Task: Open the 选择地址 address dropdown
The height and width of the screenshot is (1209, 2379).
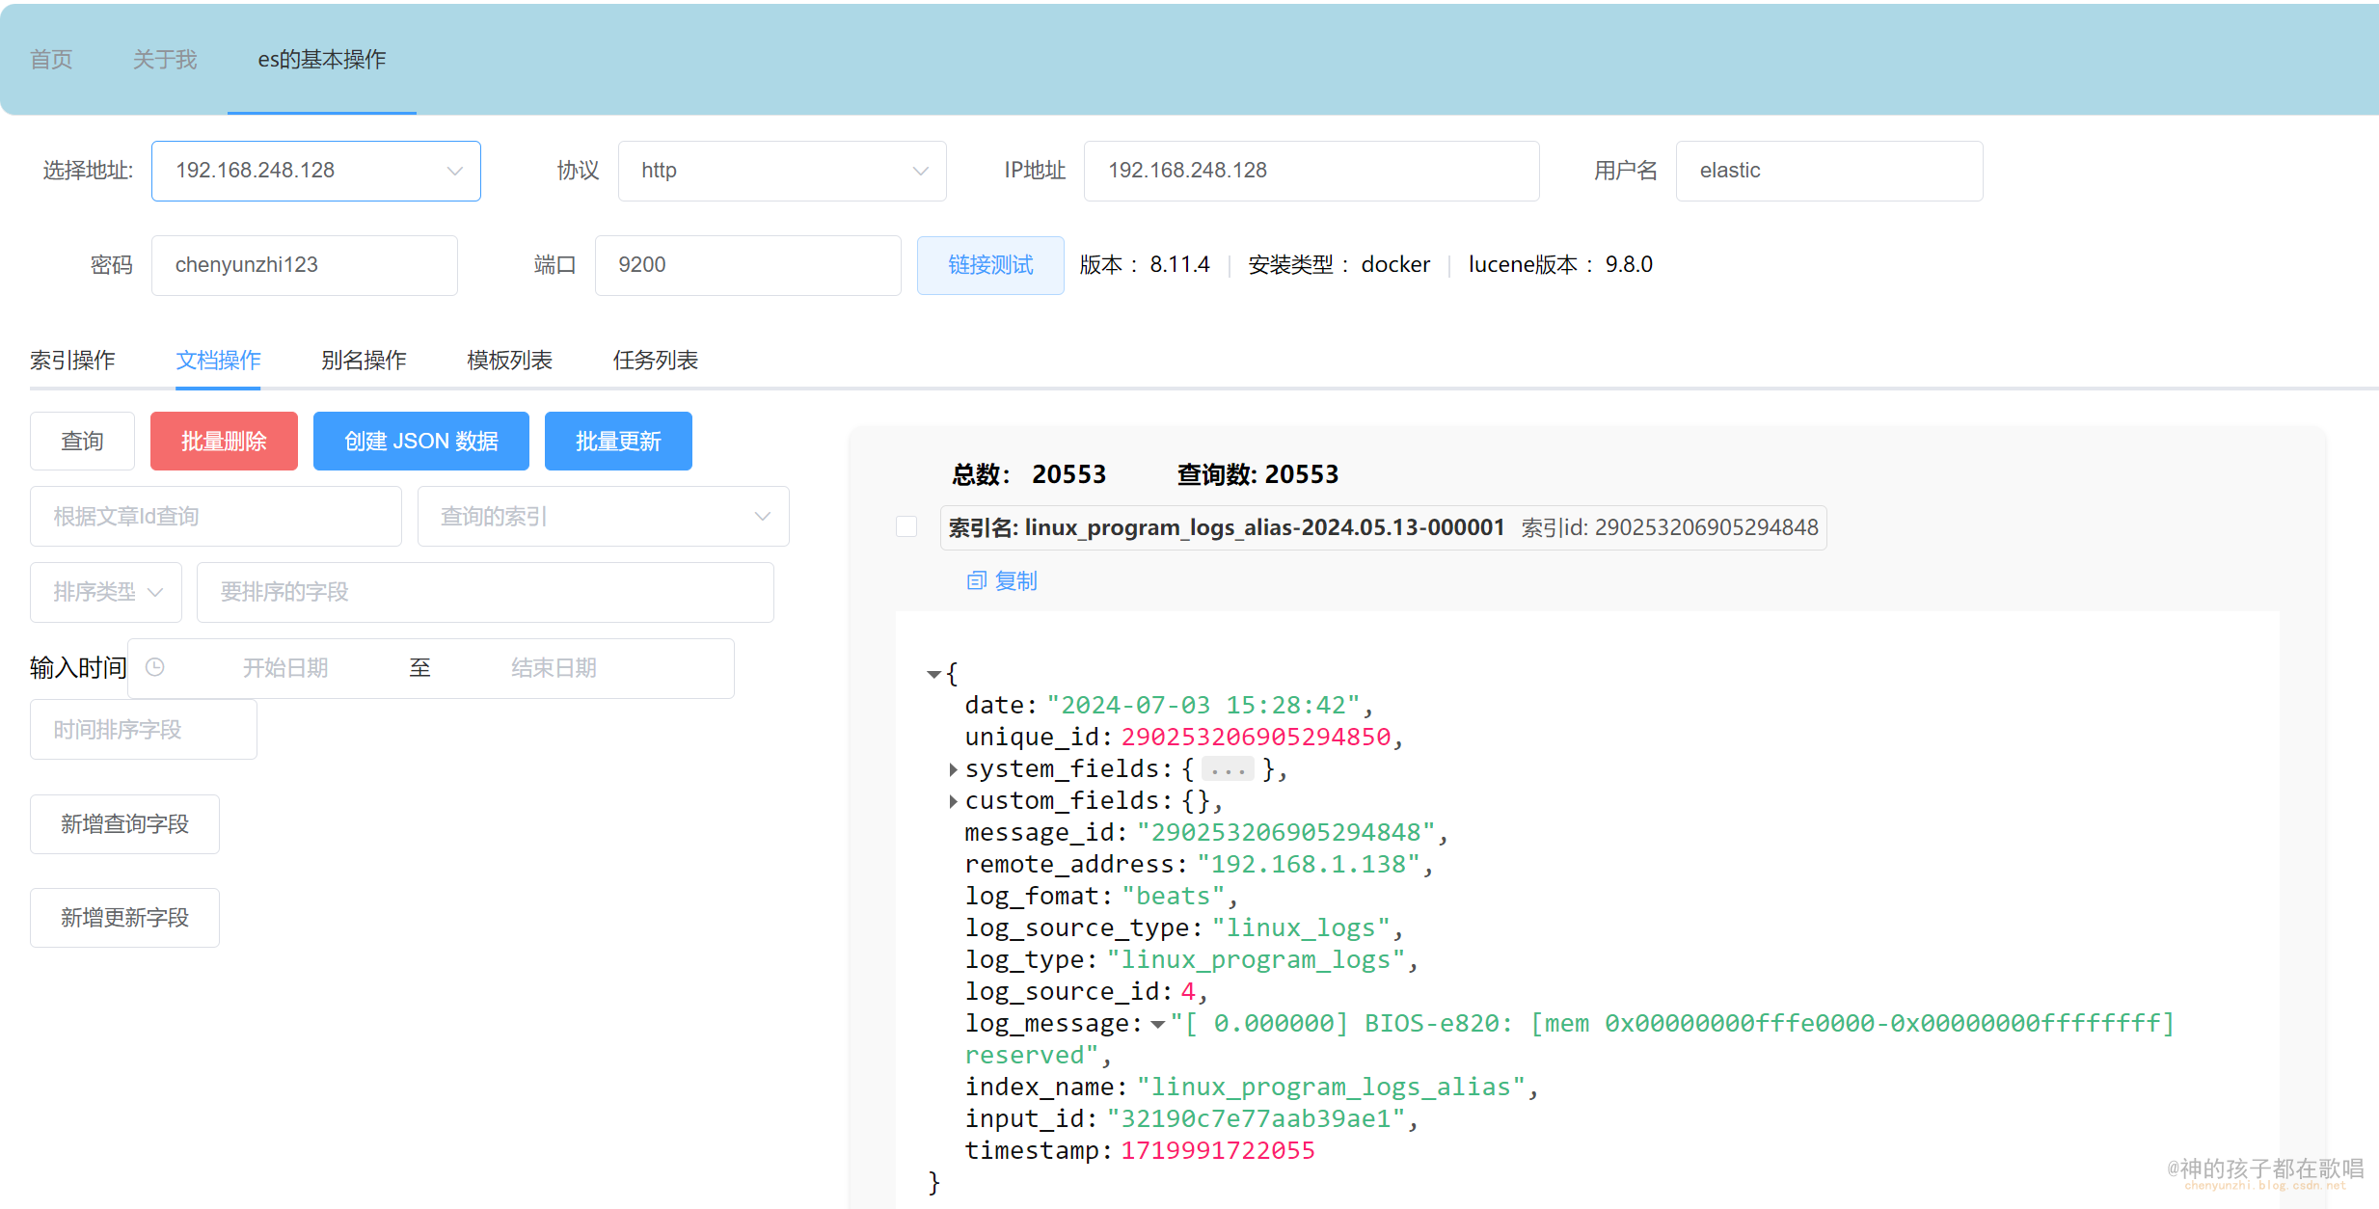Action: click(315, 171)
